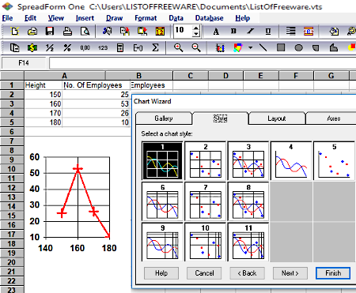The image size is (356, 293).
Task: Open the Database menu
Action: pos(209,18)
